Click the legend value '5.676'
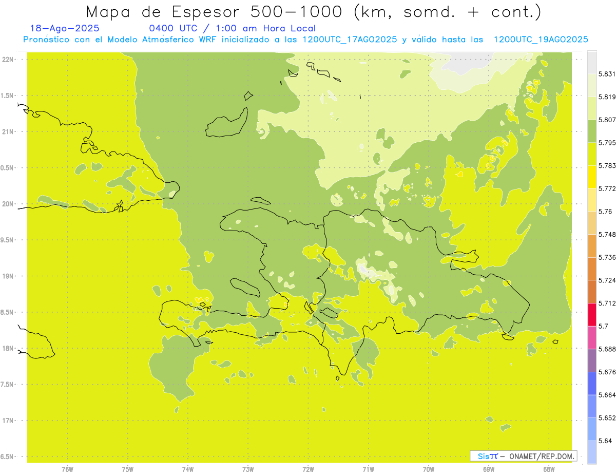 tap(607, 372)
